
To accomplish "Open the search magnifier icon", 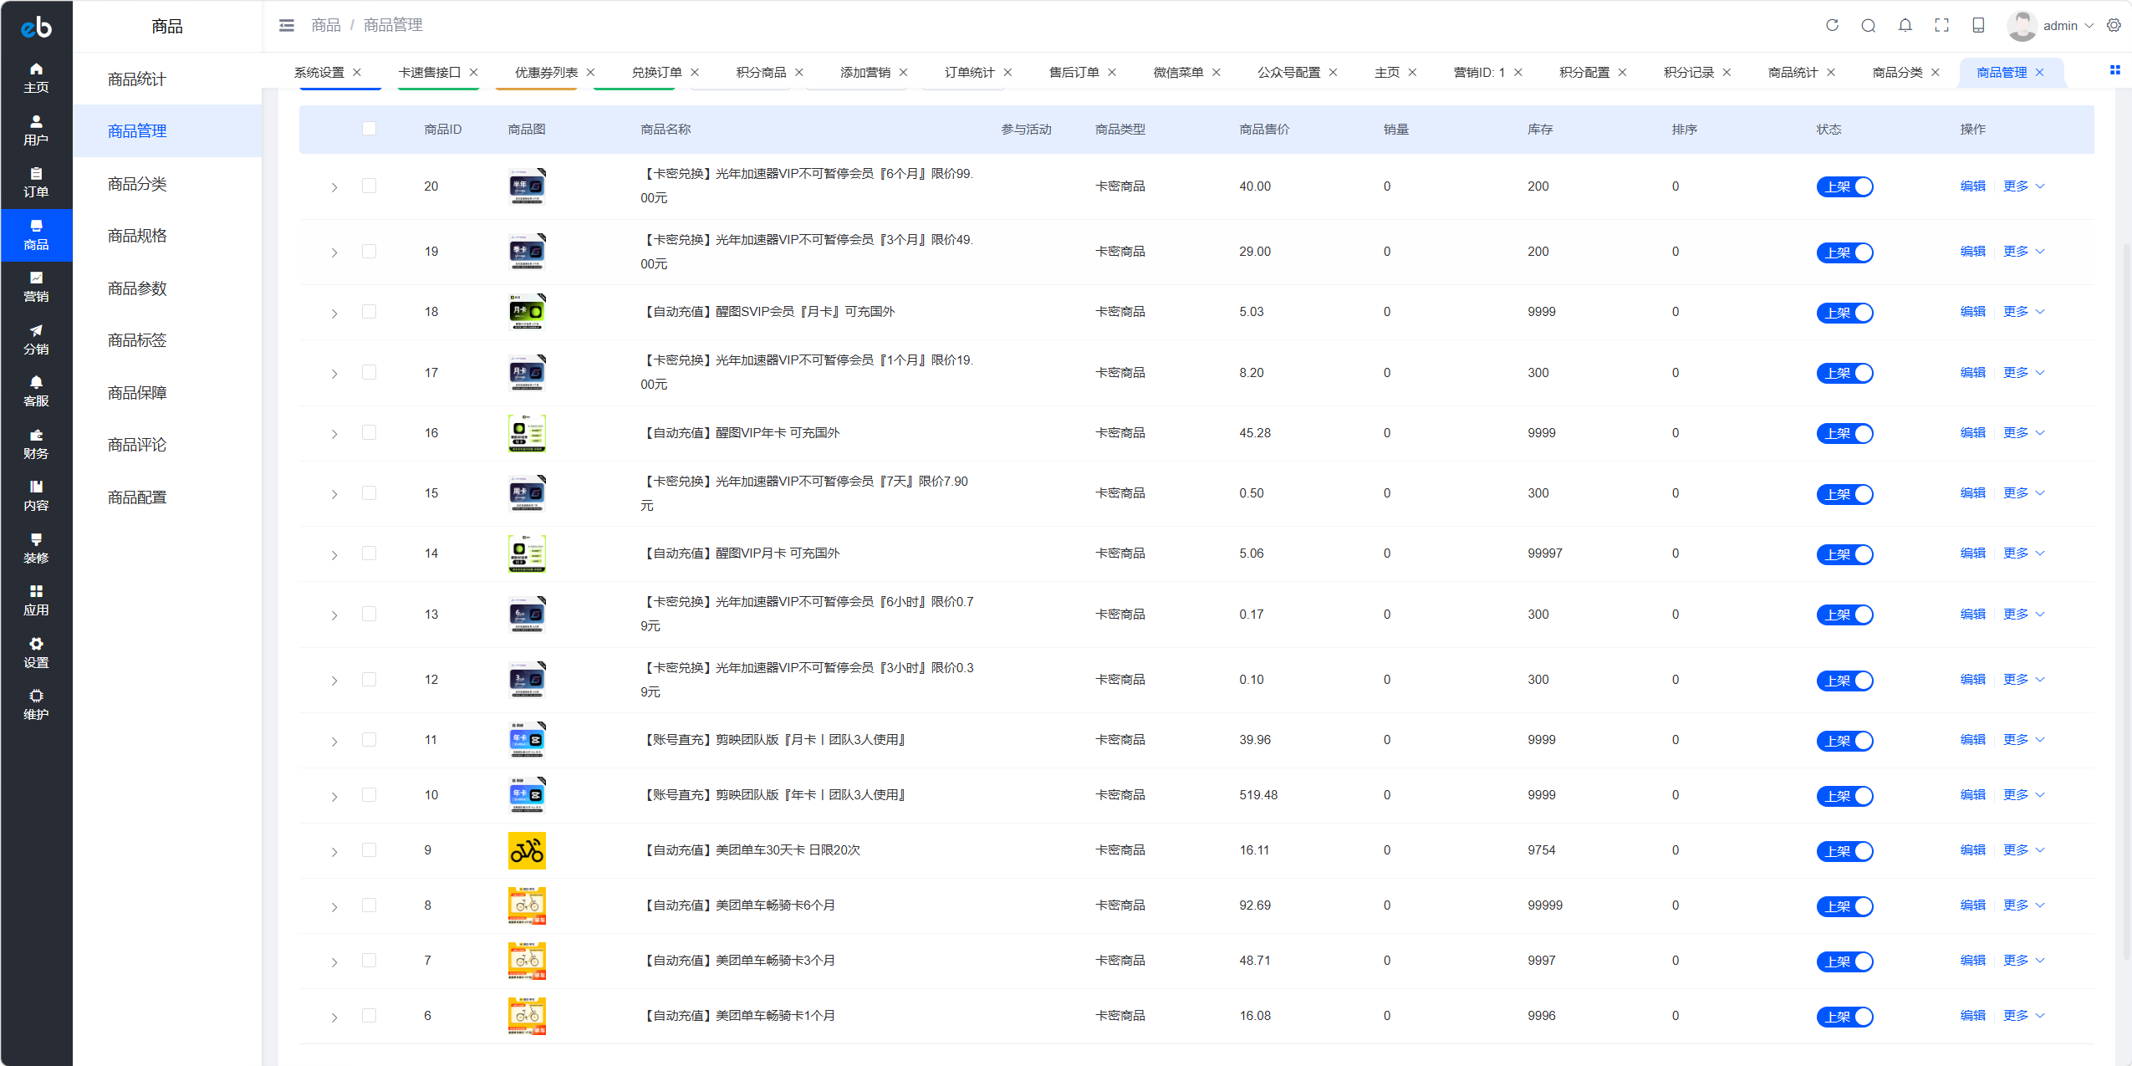I will [x=1868, y=25].
